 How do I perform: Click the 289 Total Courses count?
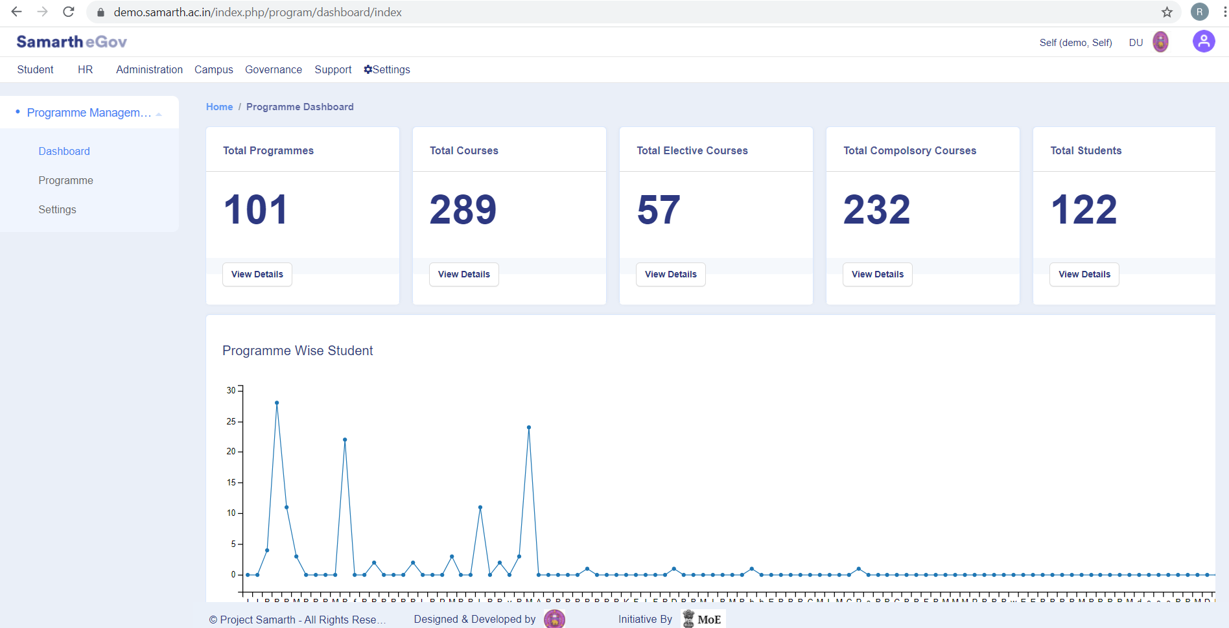pos(463,210)
